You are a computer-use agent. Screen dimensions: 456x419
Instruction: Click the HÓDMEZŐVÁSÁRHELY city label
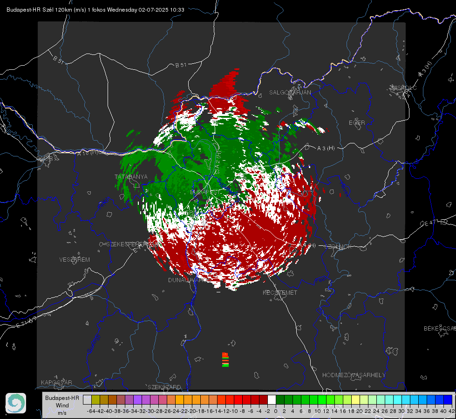354,375
